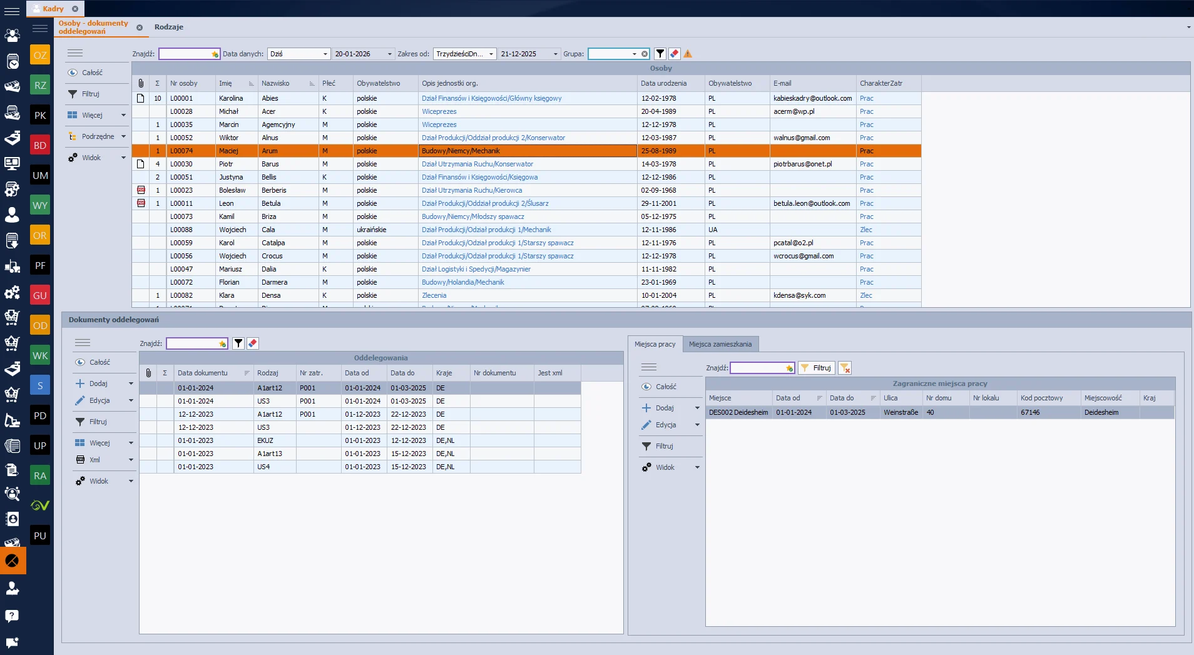The height and width of the screenshot is (655, 1194).
Task: Toggle Całość in Dokumenty oddelegowań panel
Action: click(99, 362)
